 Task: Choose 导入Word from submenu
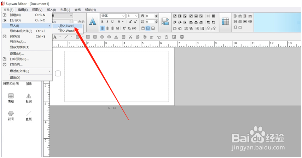[x=68, y=31]
